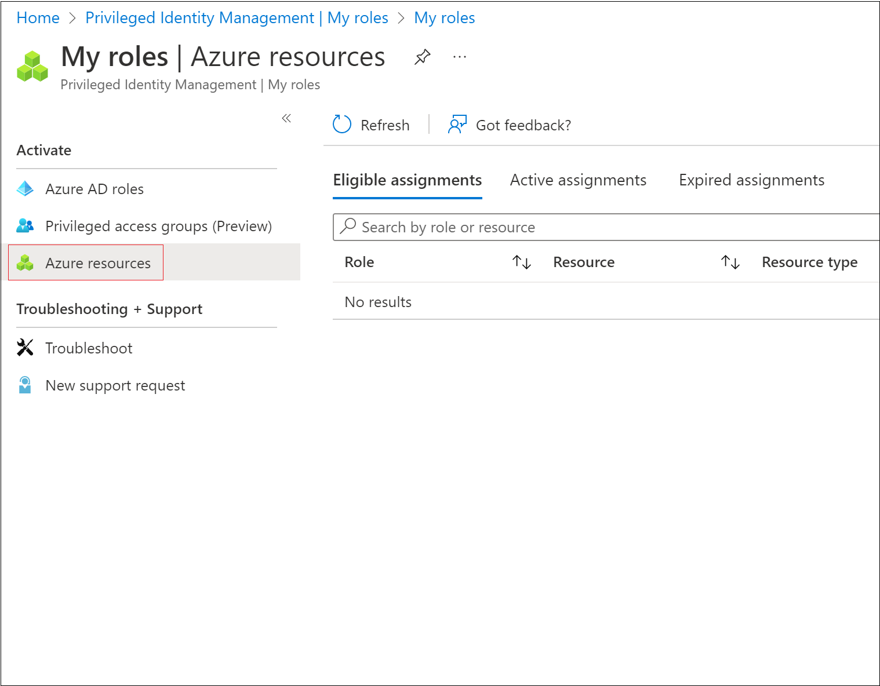This screenshot has width=880, height=686.
Task: Click the New support request icon
Action: tap(25, 385)
